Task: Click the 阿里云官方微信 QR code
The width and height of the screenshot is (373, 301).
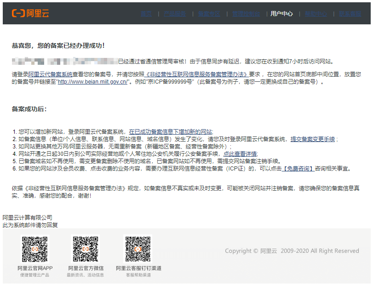Action: tap(86, 249)
